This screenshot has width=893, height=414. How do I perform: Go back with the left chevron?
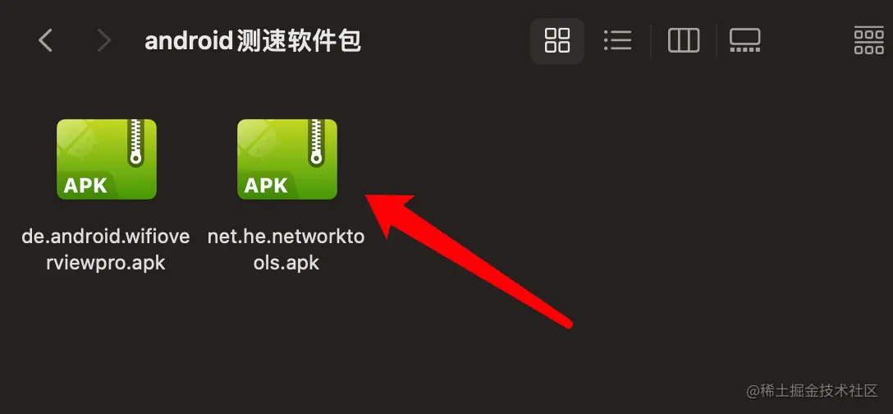(x=45, y=40)
